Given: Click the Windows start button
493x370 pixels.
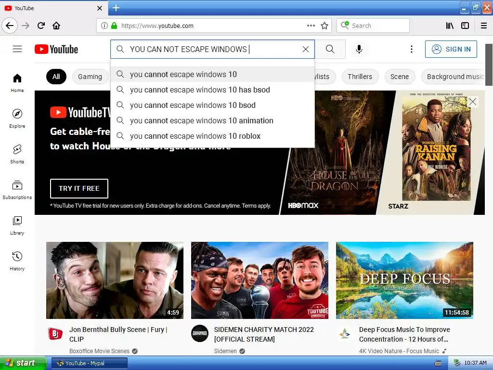Looking at the screenshot, I should click(x=23, y=363).
